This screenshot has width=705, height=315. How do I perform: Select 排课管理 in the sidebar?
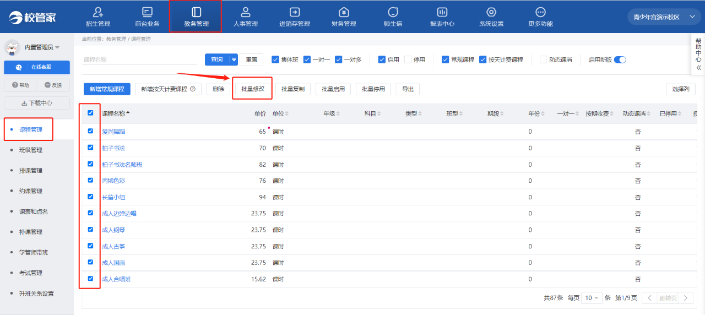click(31, 171)
